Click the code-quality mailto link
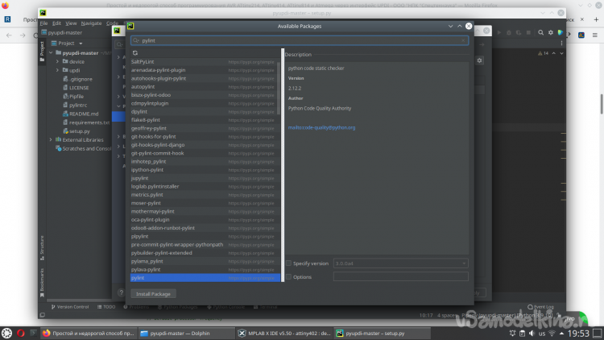This screenshot has height=340, width=604. coord(321,127)
